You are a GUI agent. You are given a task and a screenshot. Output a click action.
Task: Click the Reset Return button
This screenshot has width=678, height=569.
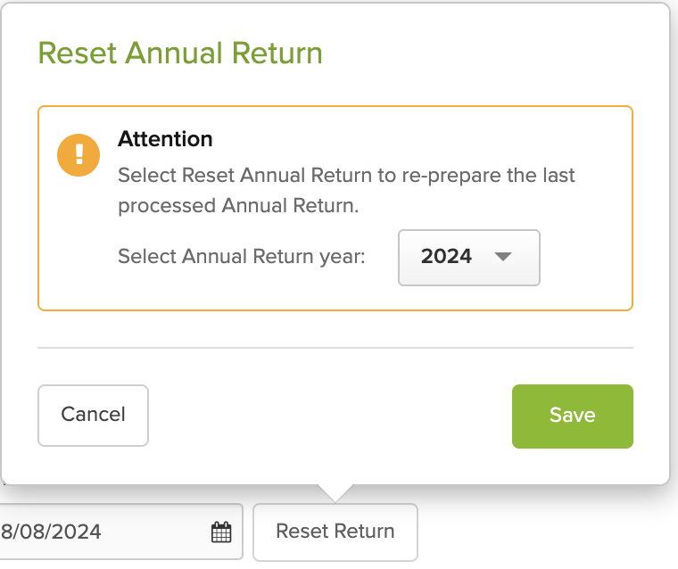(335, 532)
